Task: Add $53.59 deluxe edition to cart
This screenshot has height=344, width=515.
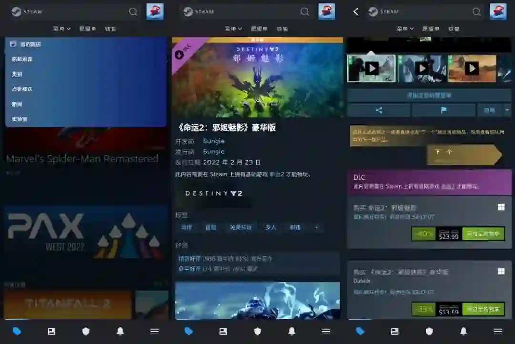Action: click(483, 309)
